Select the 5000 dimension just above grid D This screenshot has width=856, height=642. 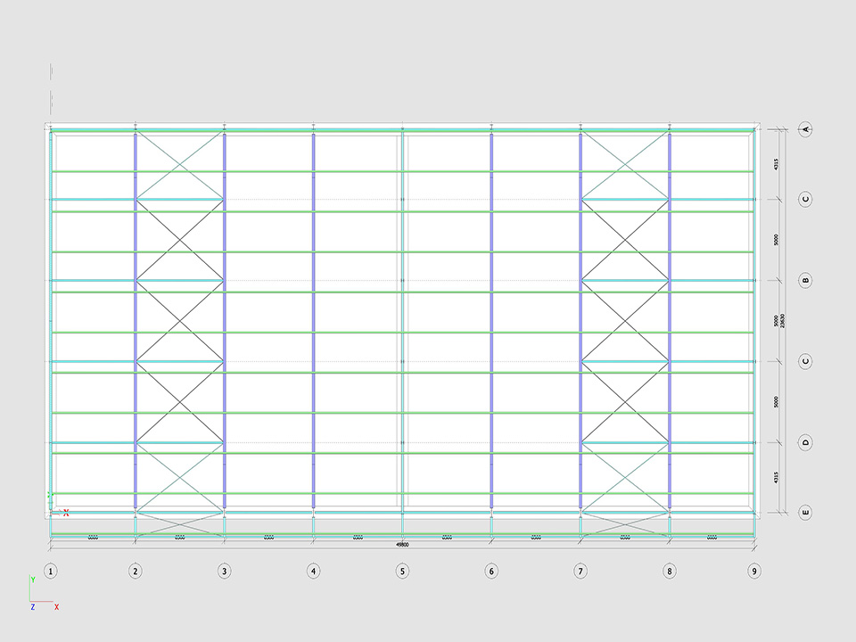776,402
